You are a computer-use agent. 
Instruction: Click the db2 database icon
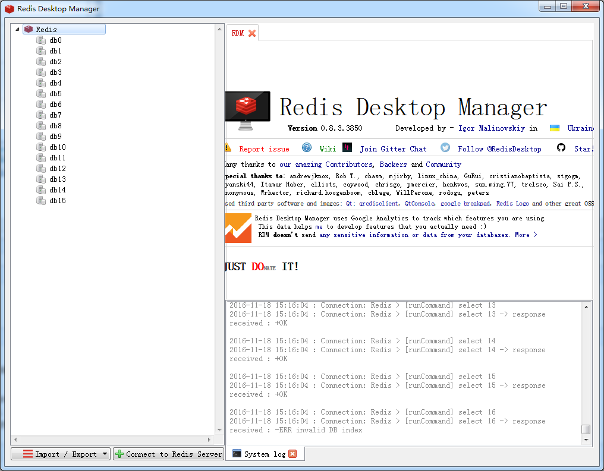click(41, 62)
